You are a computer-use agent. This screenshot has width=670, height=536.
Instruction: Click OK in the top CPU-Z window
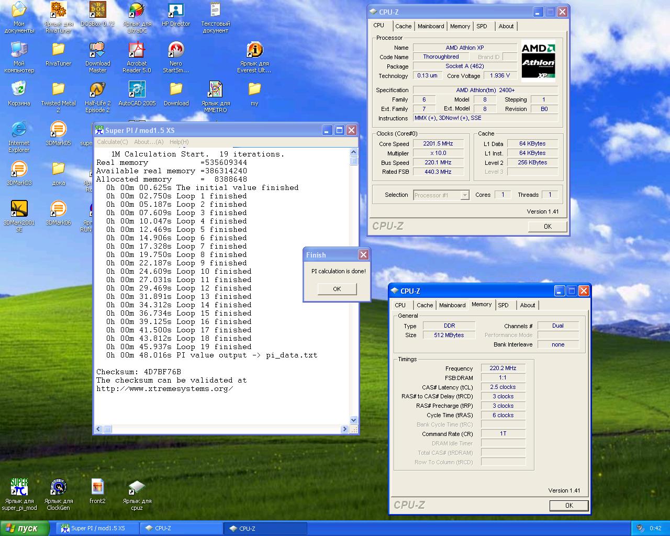tap(548, 227)
